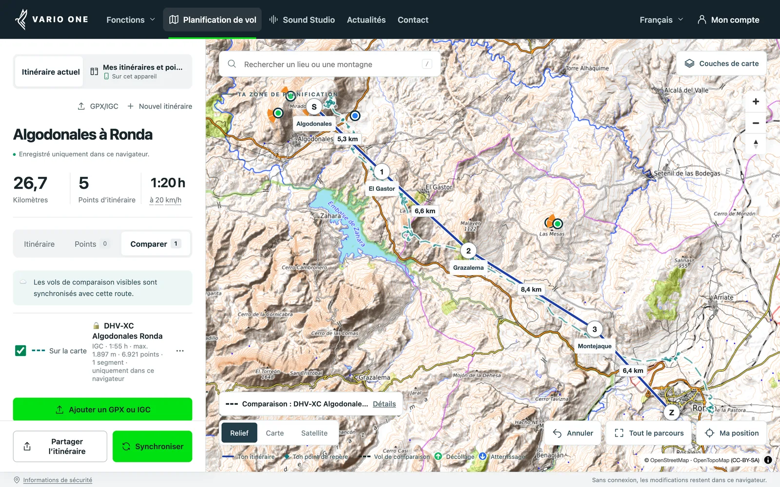Open map attribution info icon

point(768,460)
